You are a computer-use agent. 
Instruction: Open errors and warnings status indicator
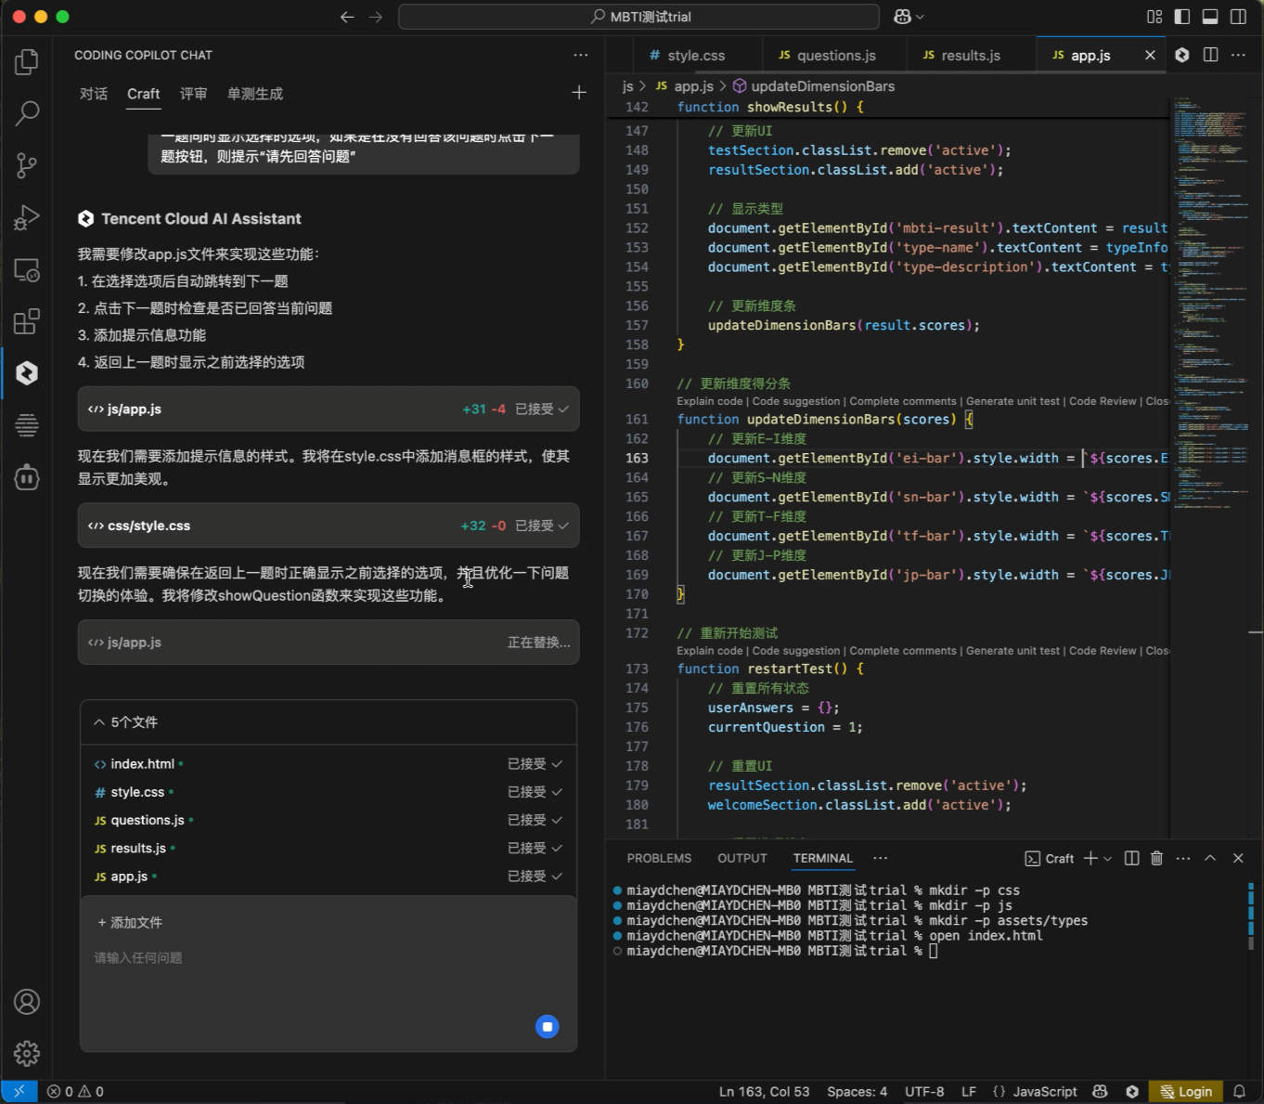click(75, 1092)
